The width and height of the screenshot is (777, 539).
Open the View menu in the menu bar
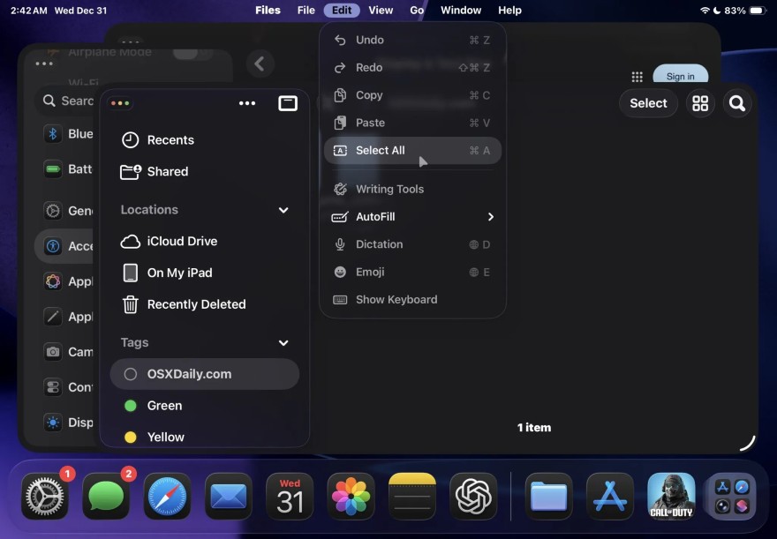(381, 11)
